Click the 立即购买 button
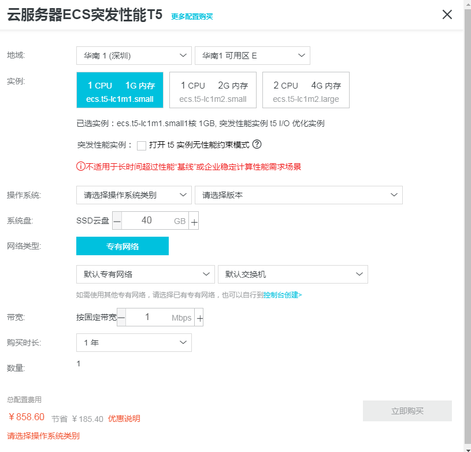 [x=407, y=411]
